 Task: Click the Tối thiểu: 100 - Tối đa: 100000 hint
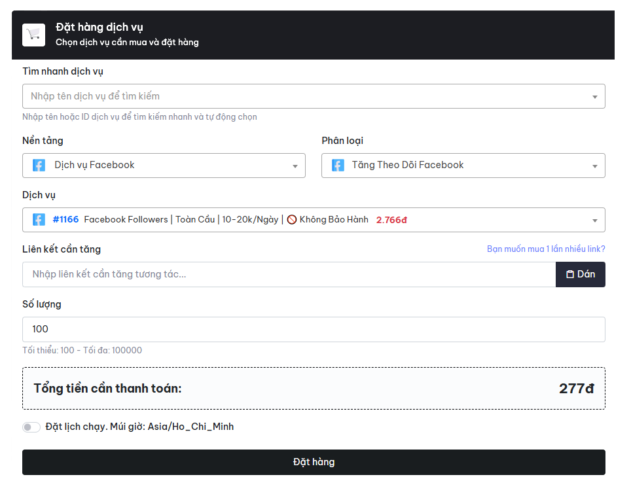[82, 350]
